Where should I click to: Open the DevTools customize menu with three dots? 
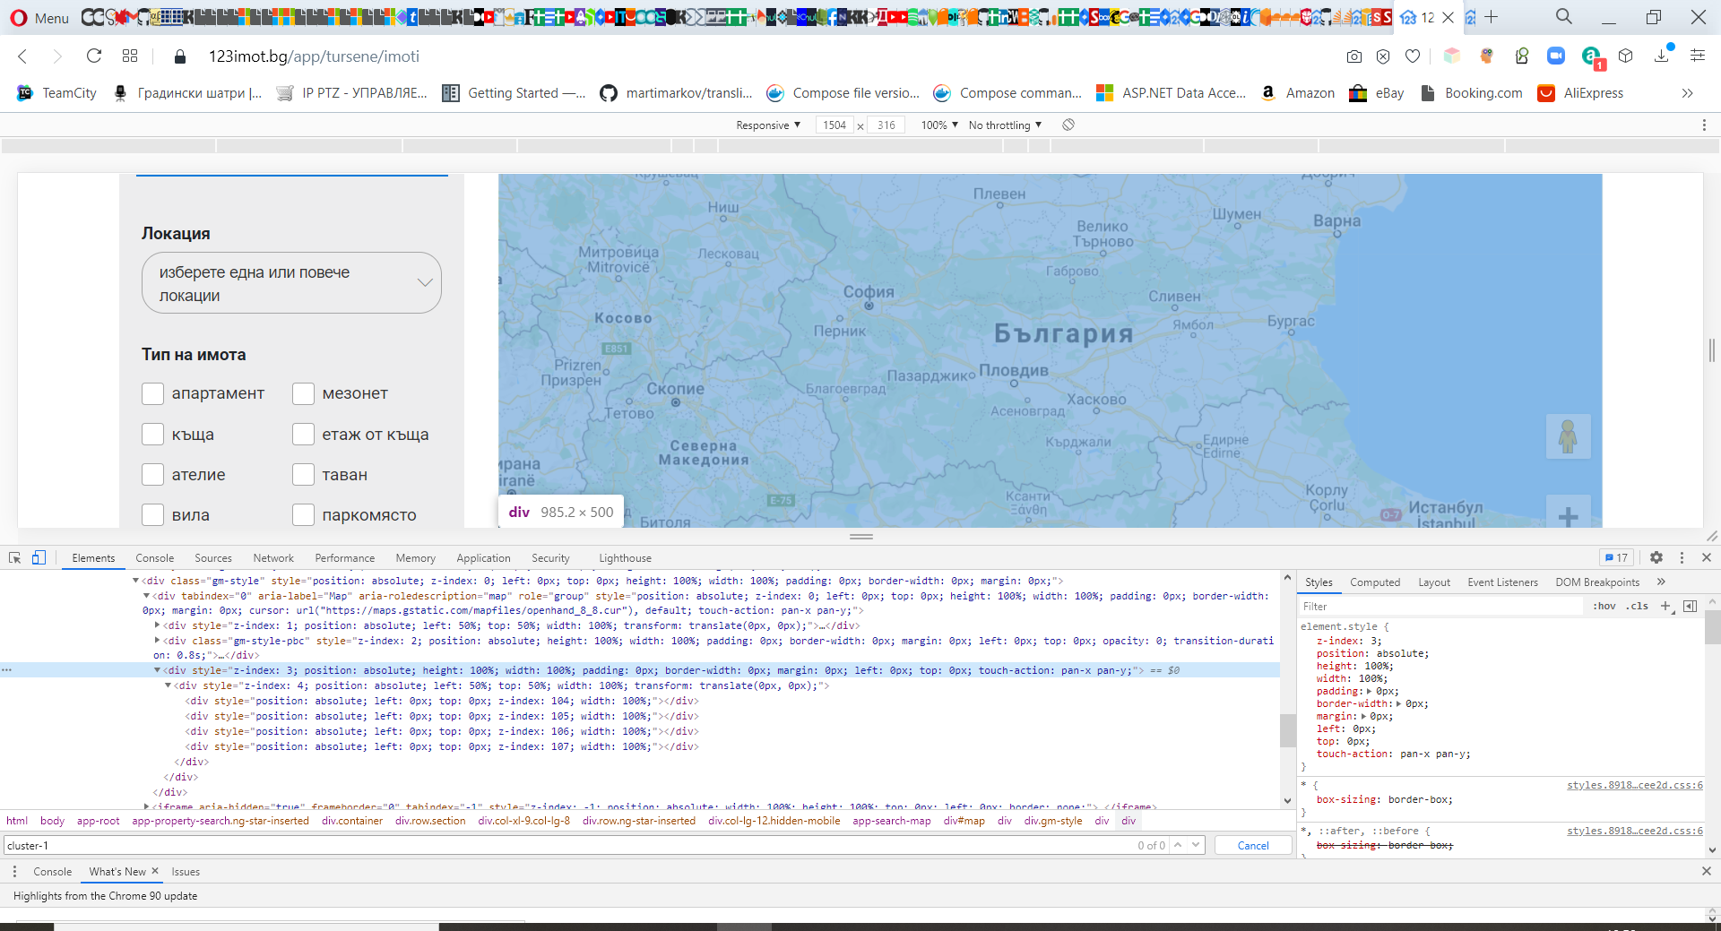click(1681, 557)
